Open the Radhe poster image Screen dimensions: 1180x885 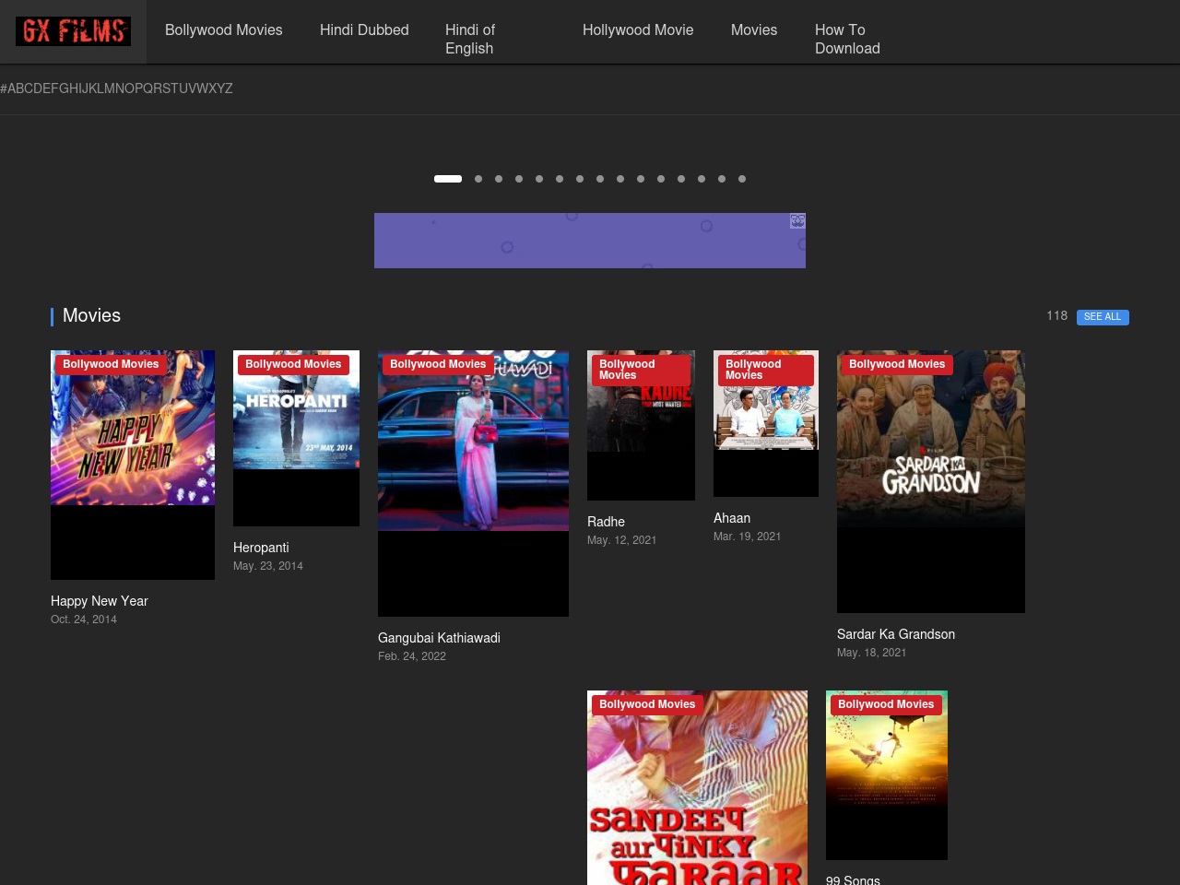click(641, 425)
